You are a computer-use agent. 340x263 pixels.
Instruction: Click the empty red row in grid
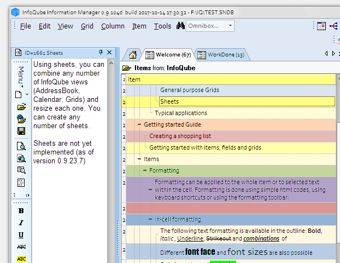pyautogui.click(x=231, y=208)
